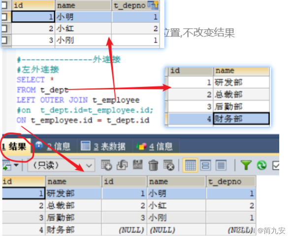Toggle the checkbox after the refresh icon
293x239 pixels.
pos(276,165)
